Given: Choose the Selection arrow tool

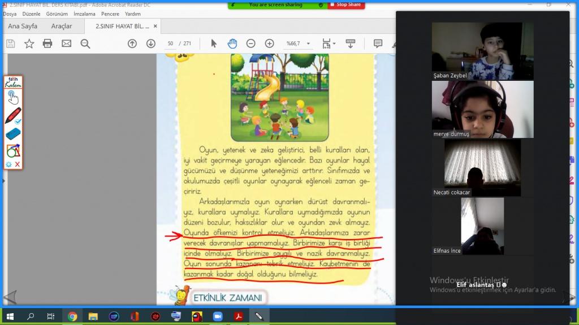Looking at the screenshot, I should pos(214,44).
